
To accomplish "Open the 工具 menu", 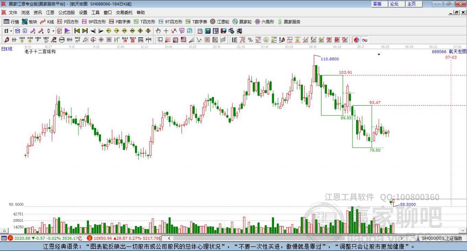I will pos(95,12).
